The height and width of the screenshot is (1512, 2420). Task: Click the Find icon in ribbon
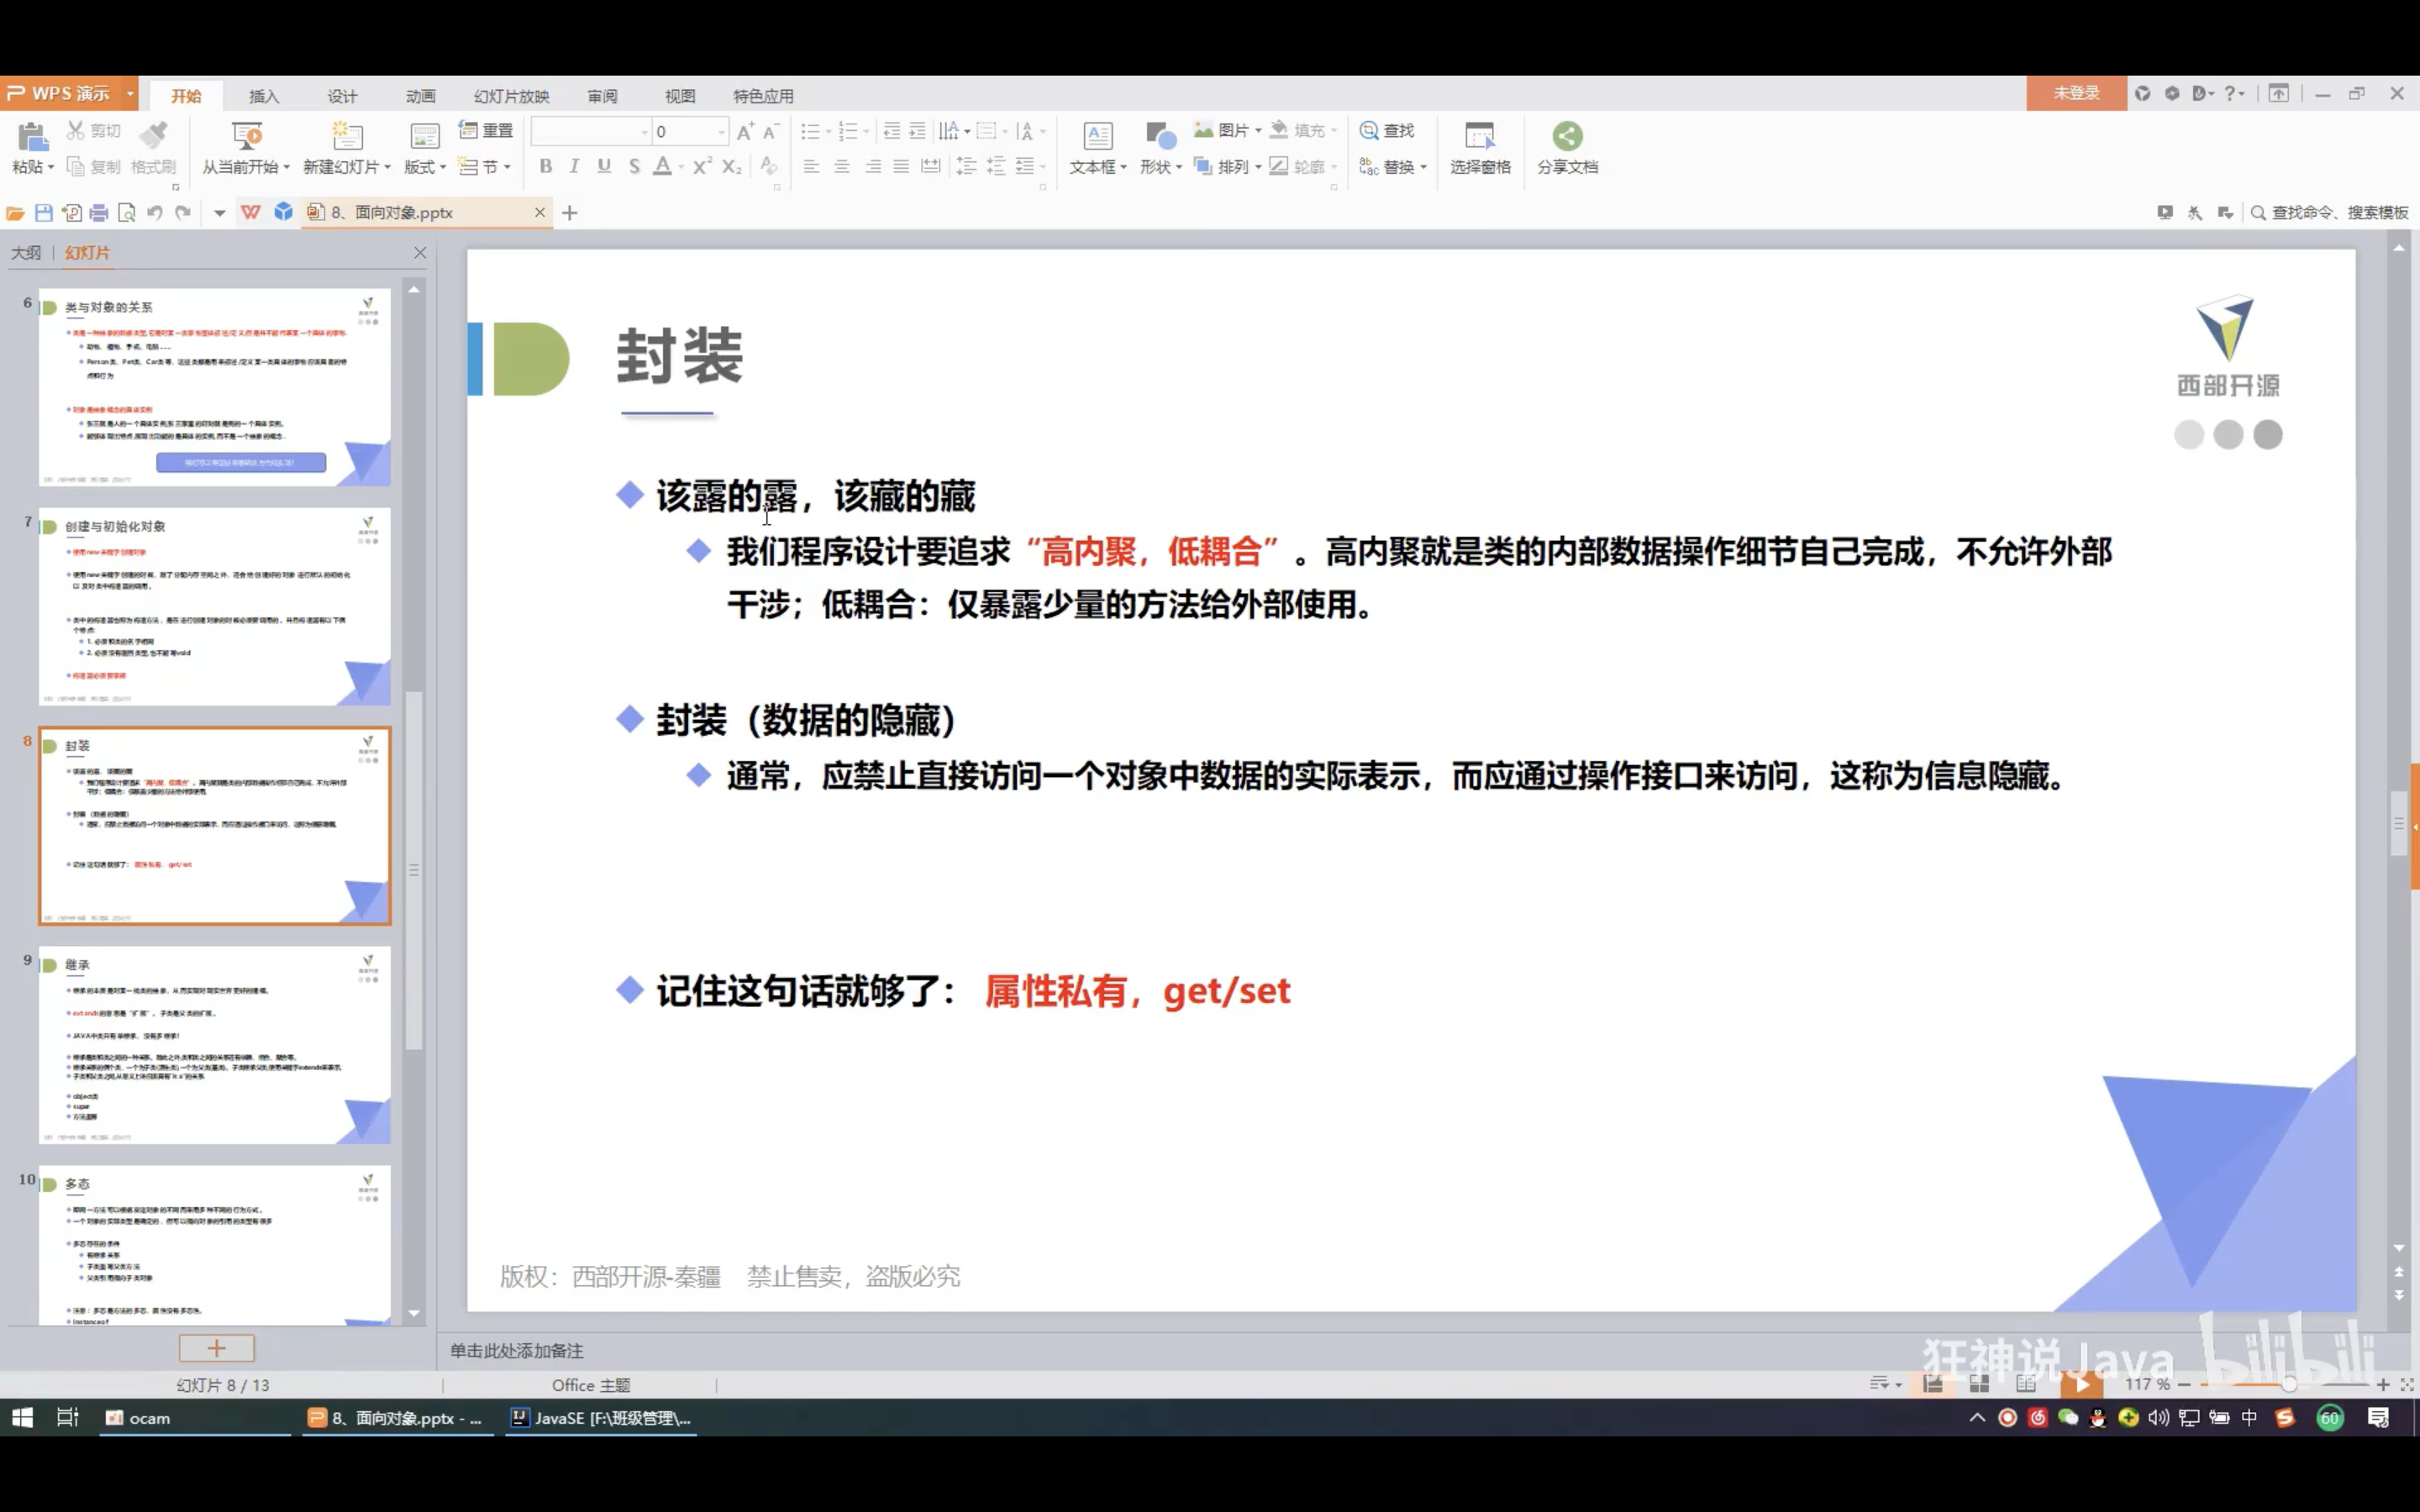(1369, 130)
